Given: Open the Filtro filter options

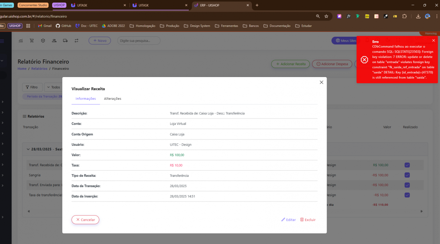Looking at the screenshot, I should (32, 87).
